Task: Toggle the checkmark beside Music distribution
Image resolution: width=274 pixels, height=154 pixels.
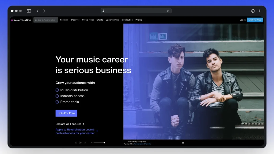Action: click(x=57, y=90)
